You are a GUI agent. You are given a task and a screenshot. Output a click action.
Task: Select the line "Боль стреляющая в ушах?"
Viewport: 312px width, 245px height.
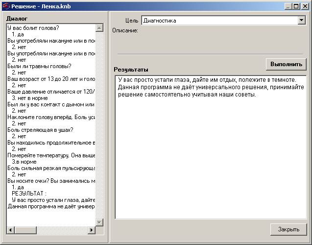[x=40, y=130]
